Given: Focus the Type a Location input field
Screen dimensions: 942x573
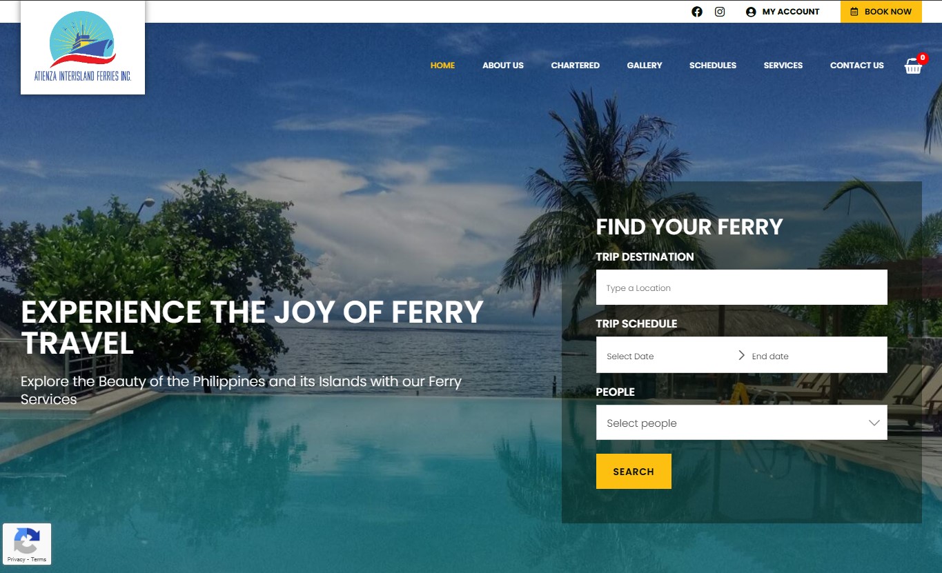Looking at the screenshot, I should (x=742, y=288).
